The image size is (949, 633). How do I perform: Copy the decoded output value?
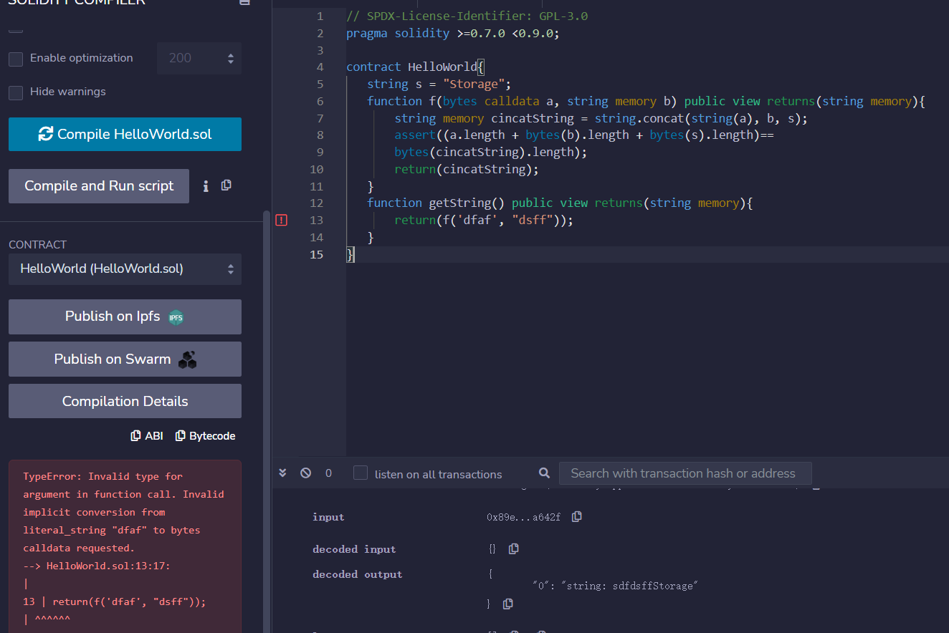point(507,604)
